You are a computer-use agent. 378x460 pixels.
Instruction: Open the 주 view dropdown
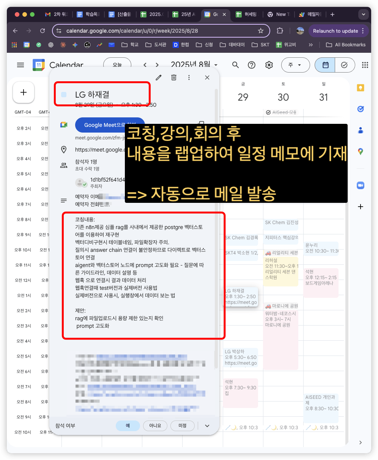pos(295,65)
